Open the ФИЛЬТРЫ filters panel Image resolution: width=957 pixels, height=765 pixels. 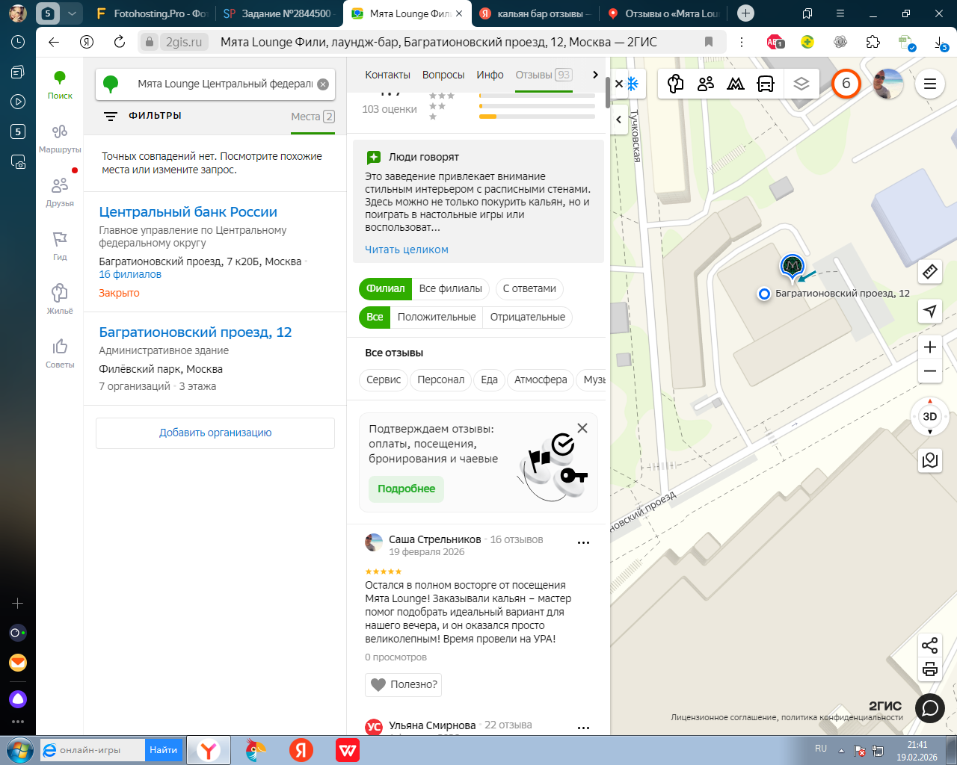(144, 117)
